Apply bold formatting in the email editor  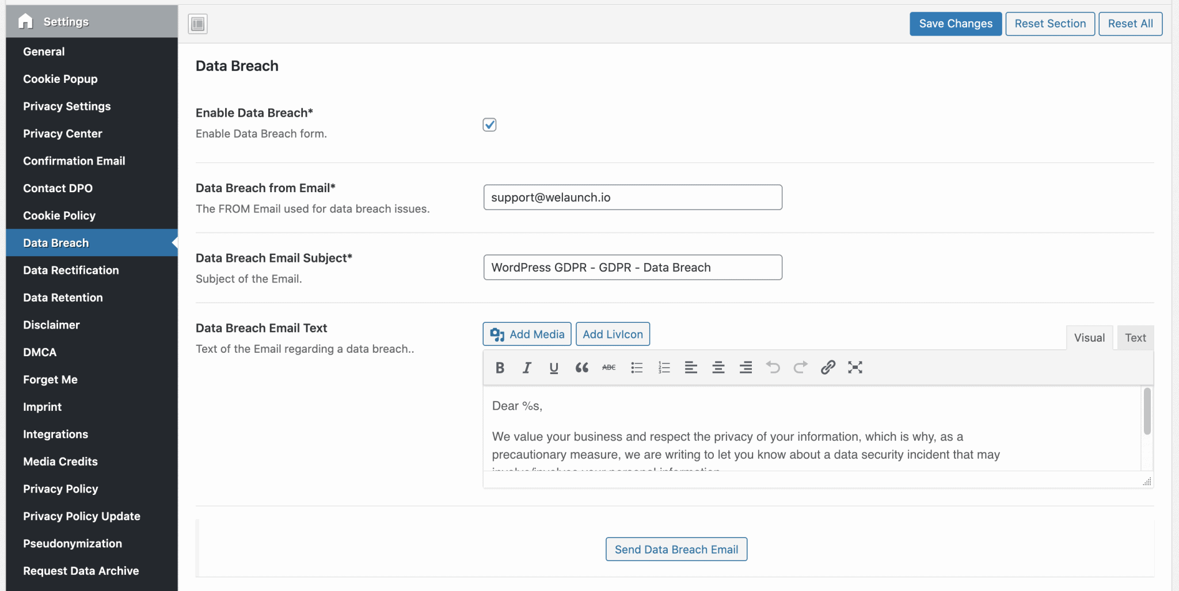(499, 367)
